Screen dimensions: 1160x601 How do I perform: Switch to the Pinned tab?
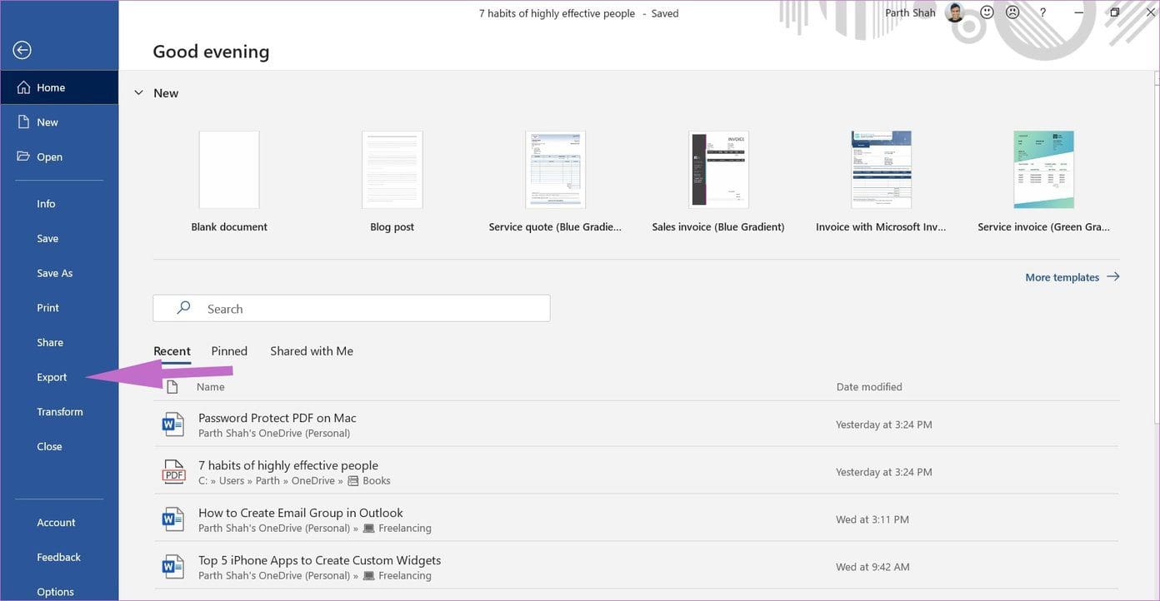229,351
